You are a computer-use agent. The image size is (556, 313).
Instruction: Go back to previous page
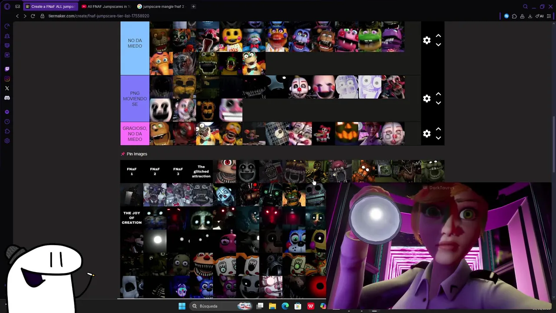coord(17,16)
